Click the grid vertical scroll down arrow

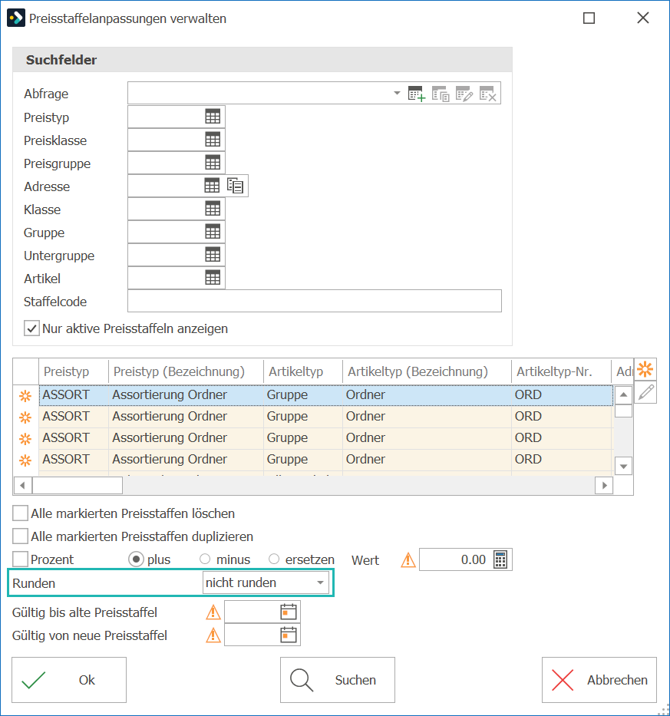tap(623, 467)
